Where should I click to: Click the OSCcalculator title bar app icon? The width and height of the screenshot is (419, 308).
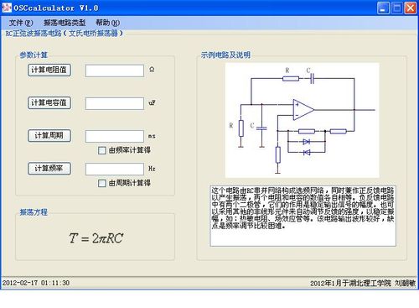[7, 8]
